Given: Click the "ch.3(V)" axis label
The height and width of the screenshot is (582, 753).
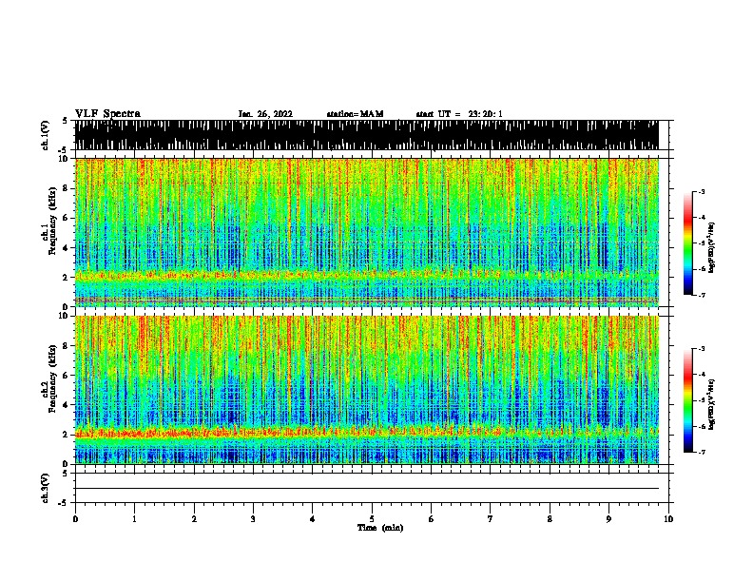Looking at the screenshot, I should click(45, 488).
